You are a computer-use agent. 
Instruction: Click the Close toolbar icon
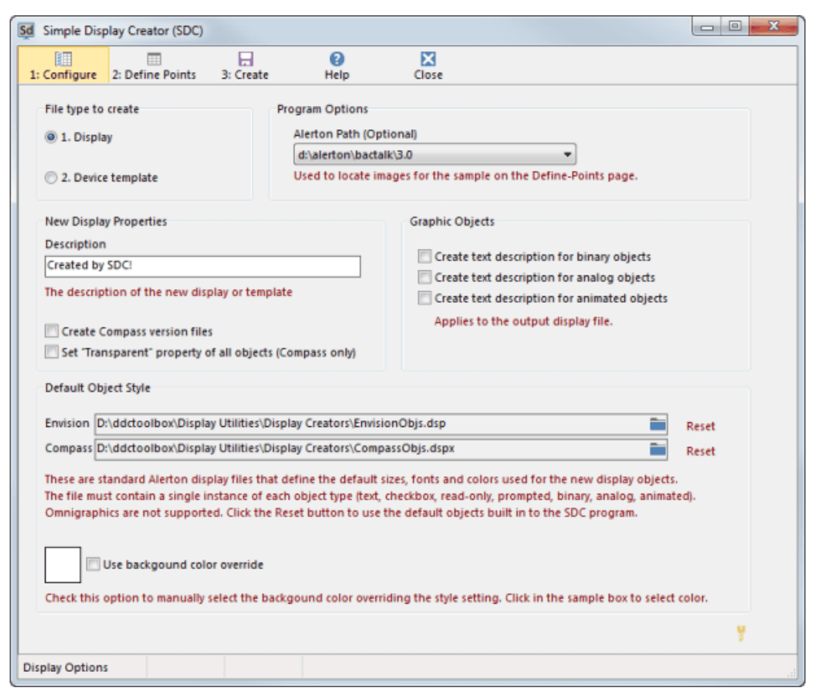click(x=428, y=59)
